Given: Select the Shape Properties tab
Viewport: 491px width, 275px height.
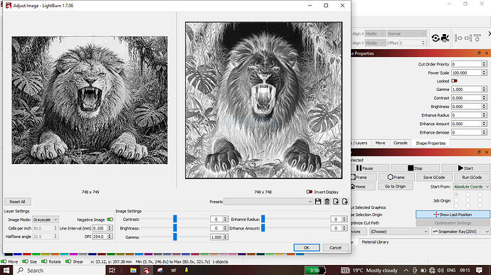Looking at the screenshot, I should (431, 144).
